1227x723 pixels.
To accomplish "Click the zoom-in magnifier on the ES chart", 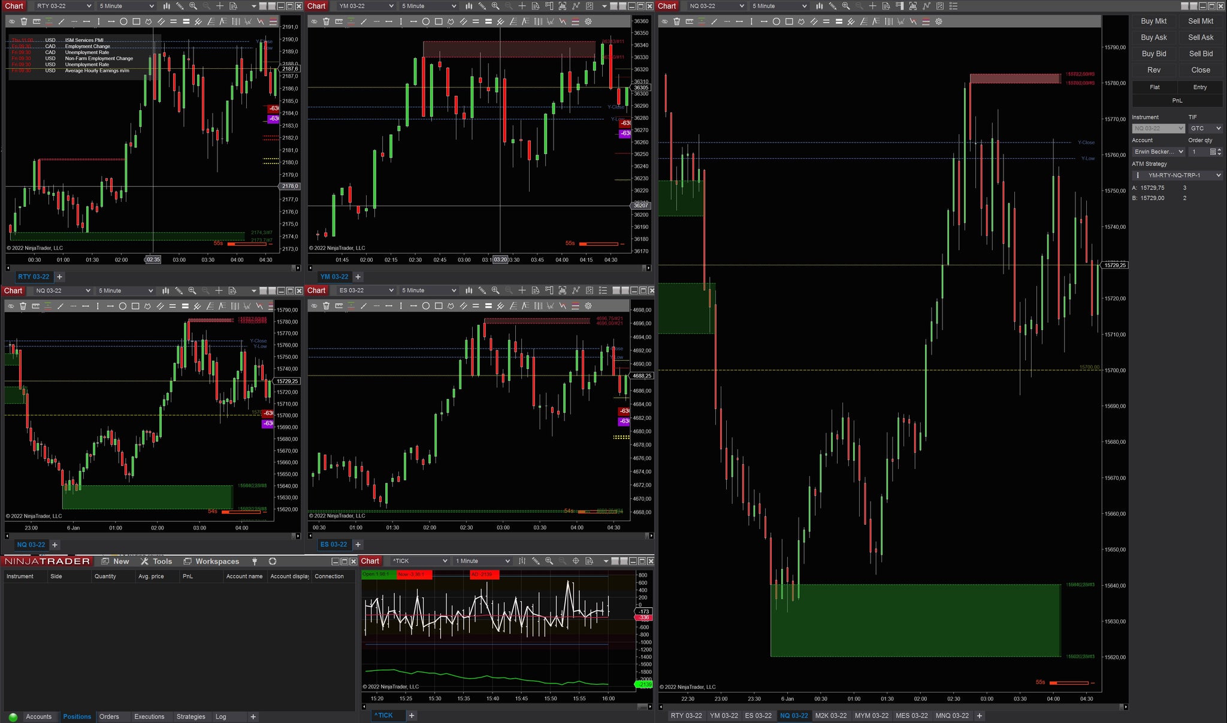I will coord(495,291).
